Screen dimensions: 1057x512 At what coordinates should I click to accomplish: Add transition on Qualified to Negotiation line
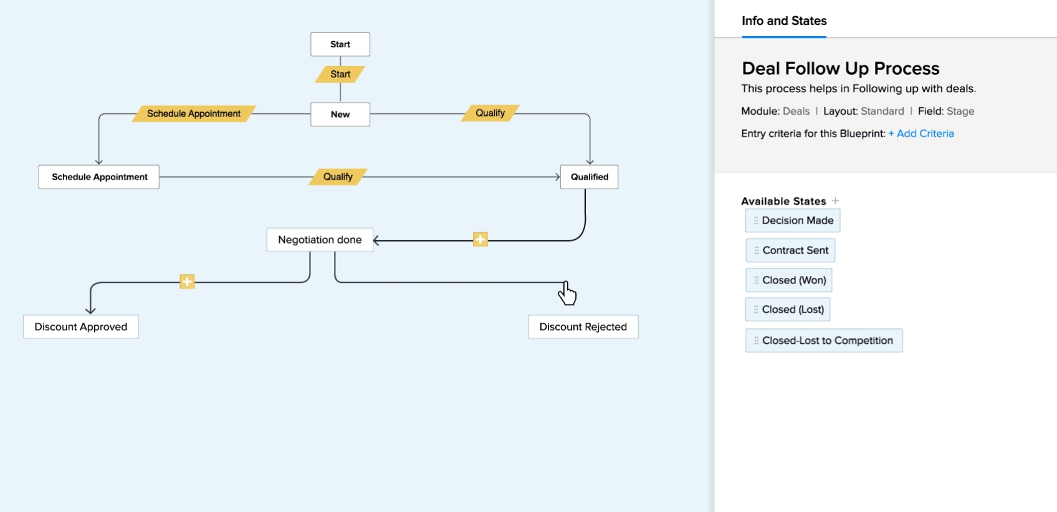click(480, 239)
